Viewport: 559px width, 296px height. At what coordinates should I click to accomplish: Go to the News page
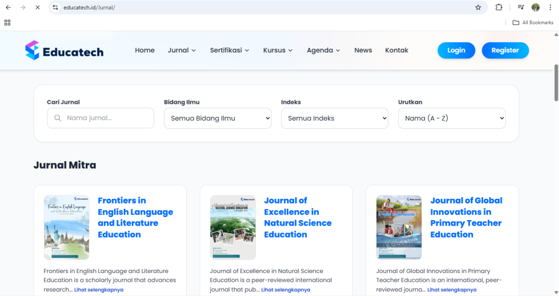point(363,50)
